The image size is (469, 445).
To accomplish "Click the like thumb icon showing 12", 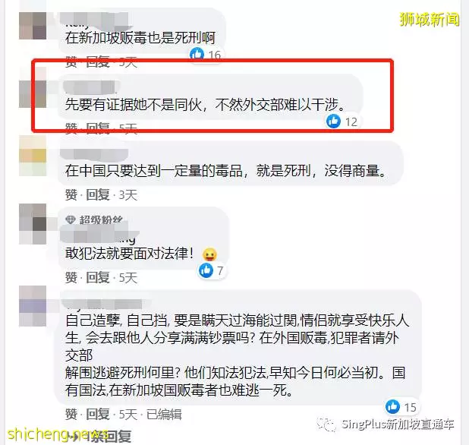I will pos(333,122).
